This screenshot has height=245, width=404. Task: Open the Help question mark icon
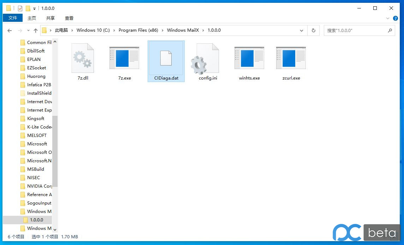[396, 18]
